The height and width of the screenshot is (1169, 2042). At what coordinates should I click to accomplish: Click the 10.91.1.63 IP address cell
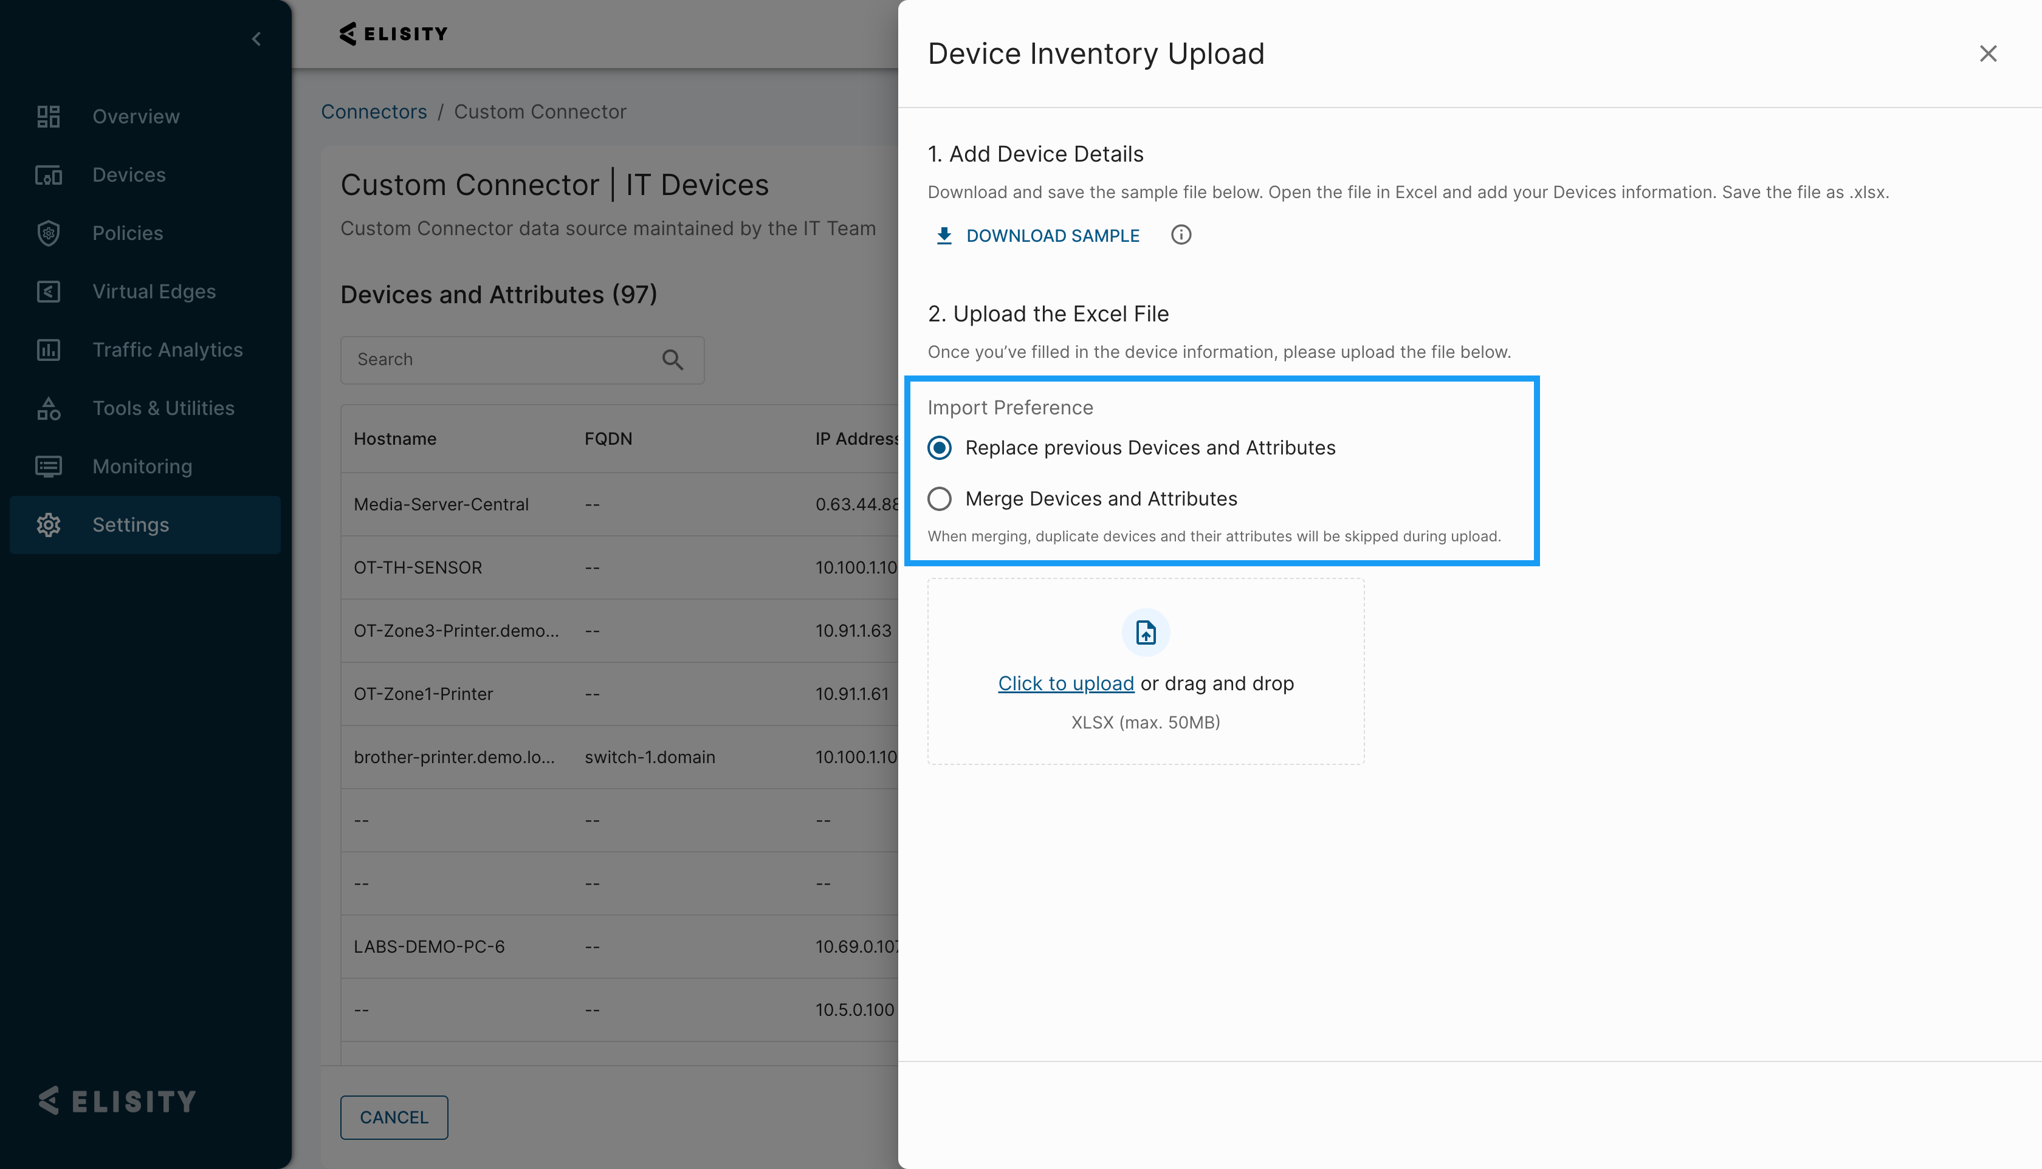pyautogui.click(x=854, y=631)
